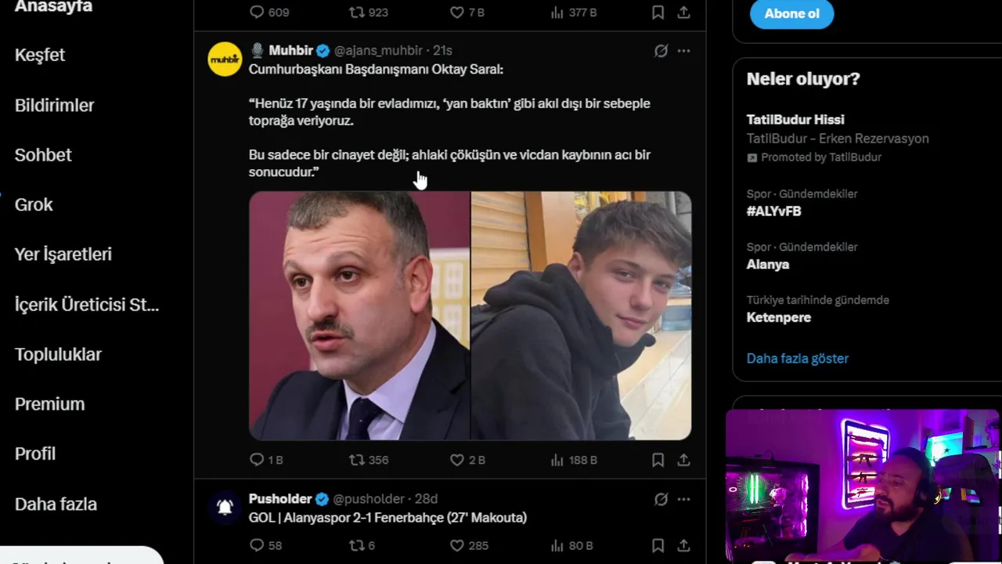Like the Pusholder goal post
This screenshot has height=564, width=1002.
pos(457,545)
